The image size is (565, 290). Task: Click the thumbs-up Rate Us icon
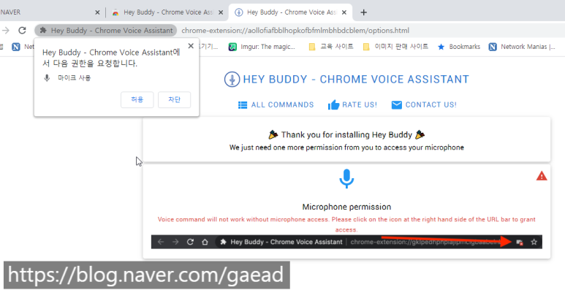pyautogui.click(x=334, y=105)
